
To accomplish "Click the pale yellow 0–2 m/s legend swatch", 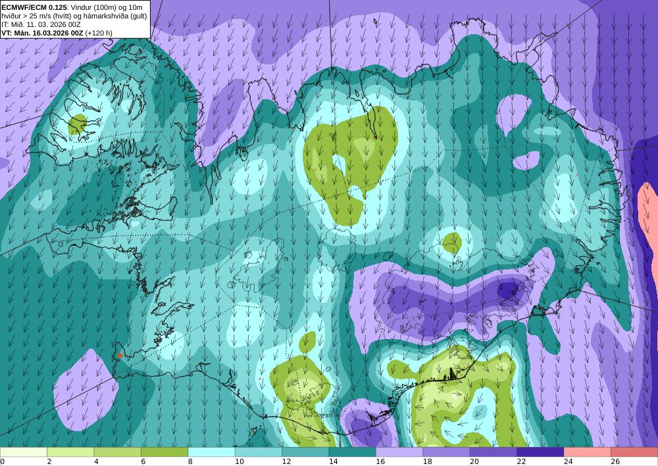I will 24,452.
